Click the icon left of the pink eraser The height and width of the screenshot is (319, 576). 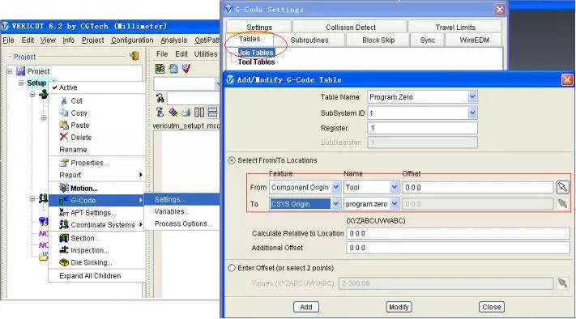(x=160, y=112)
